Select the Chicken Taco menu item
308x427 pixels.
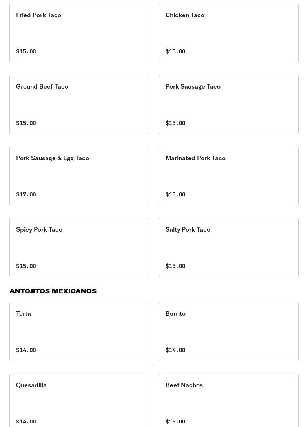[x=229, y=33]
